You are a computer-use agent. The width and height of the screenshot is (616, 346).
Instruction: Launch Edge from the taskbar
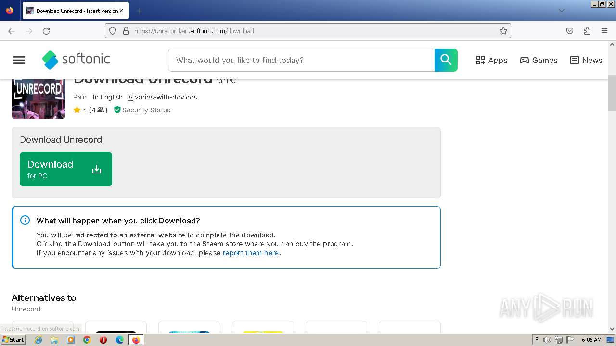pyautogui.click(x=119, y=340)
